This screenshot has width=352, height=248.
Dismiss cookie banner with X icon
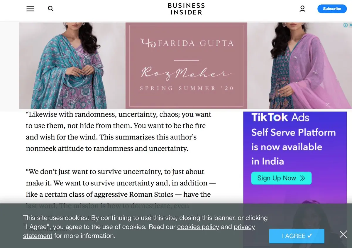pos(343,234)
